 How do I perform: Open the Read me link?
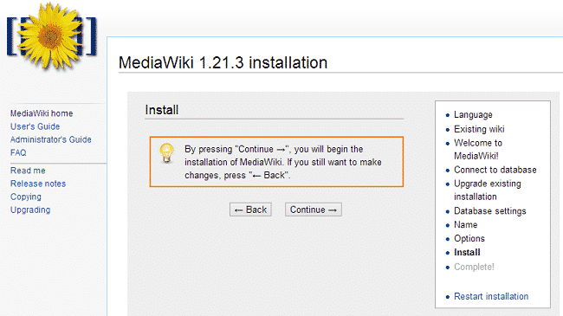pos(28,171)
